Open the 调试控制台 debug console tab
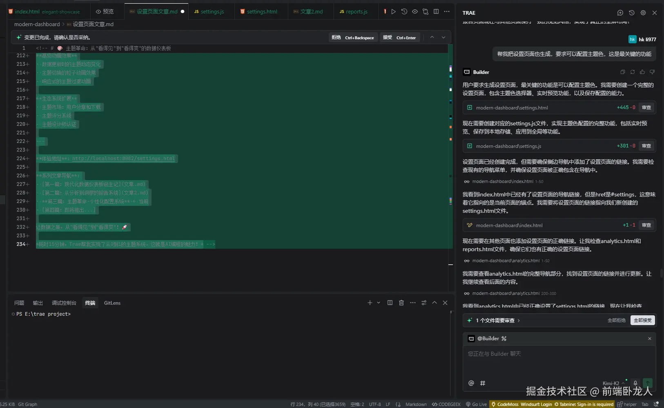Image resolution: width=664 pixels, height=408 pixels. (x=64, y=303)
